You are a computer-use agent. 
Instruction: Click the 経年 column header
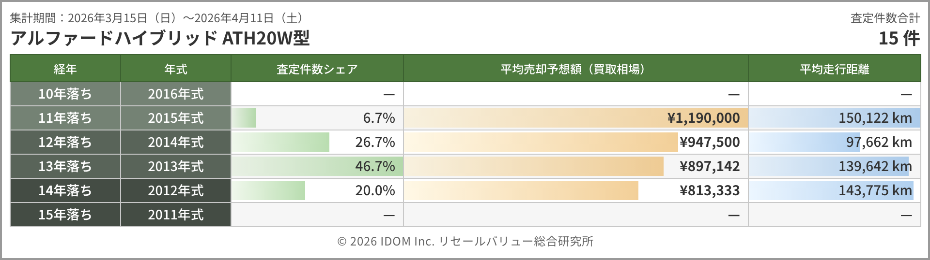click(65, 69)
